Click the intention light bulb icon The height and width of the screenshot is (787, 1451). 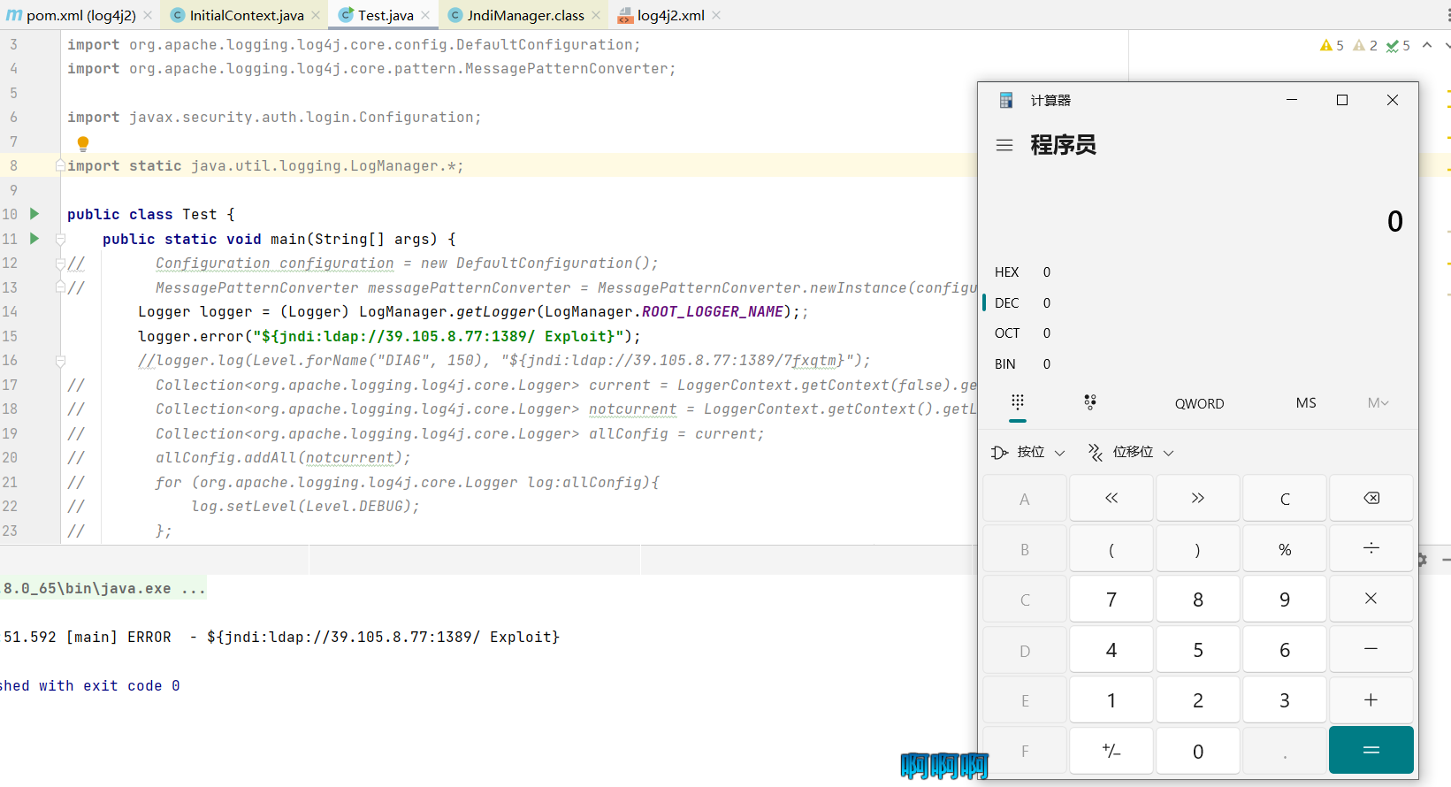click(x=83, y=143)
